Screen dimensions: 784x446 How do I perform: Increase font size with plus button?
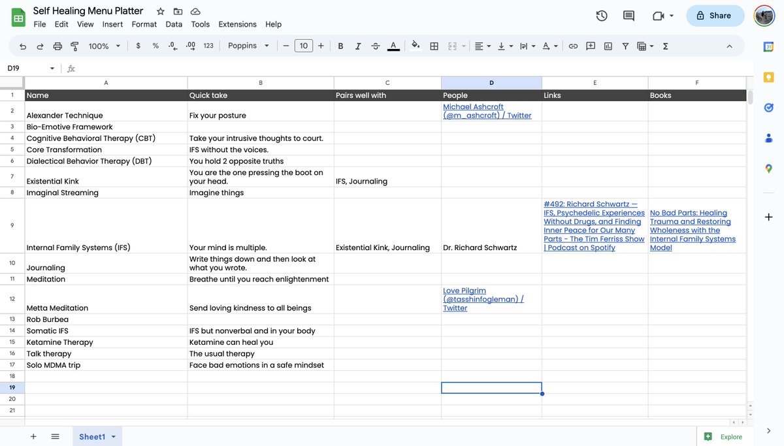[321, 46]
